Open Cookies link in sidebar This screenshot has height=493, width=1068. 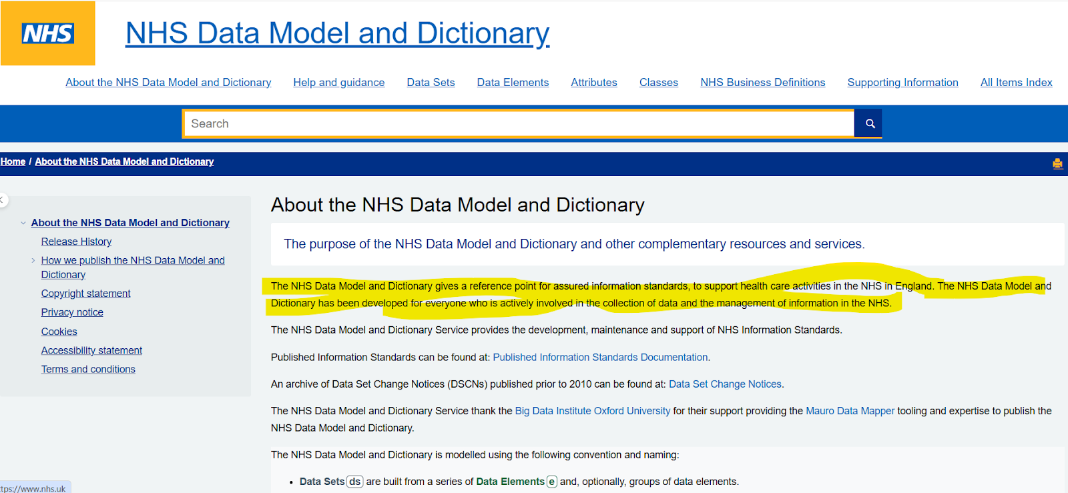click(x=59, y=332)
